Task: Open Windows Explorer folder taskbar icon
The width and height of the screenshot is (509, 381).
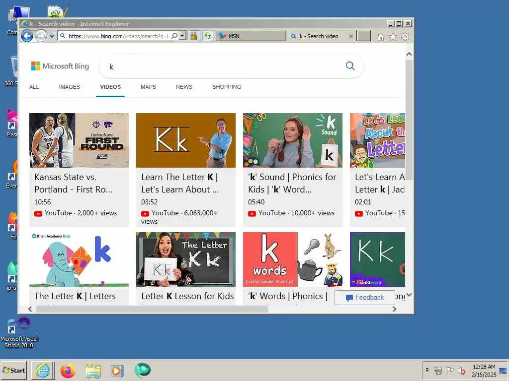Action: (x=93, y=370)
